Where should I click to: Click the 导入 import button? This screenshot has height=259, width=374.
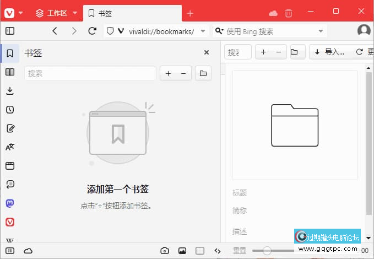click(x=329, y=52)
